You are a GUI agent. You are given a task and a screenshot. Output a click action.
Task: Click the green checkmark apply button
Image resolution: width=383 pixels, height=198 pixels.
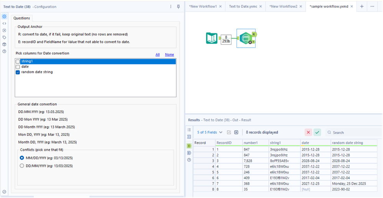pyautogui.click(x=317, y=132)
